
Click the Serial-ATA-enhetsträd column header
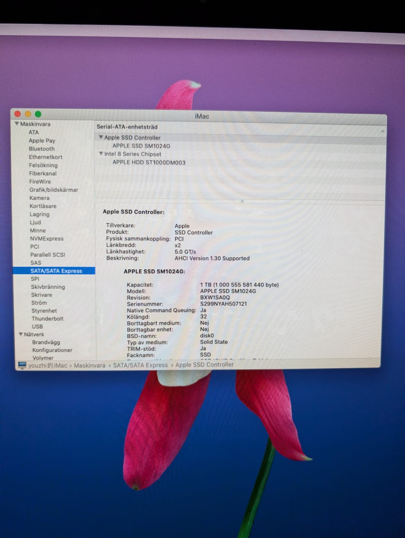coord(127,127)
